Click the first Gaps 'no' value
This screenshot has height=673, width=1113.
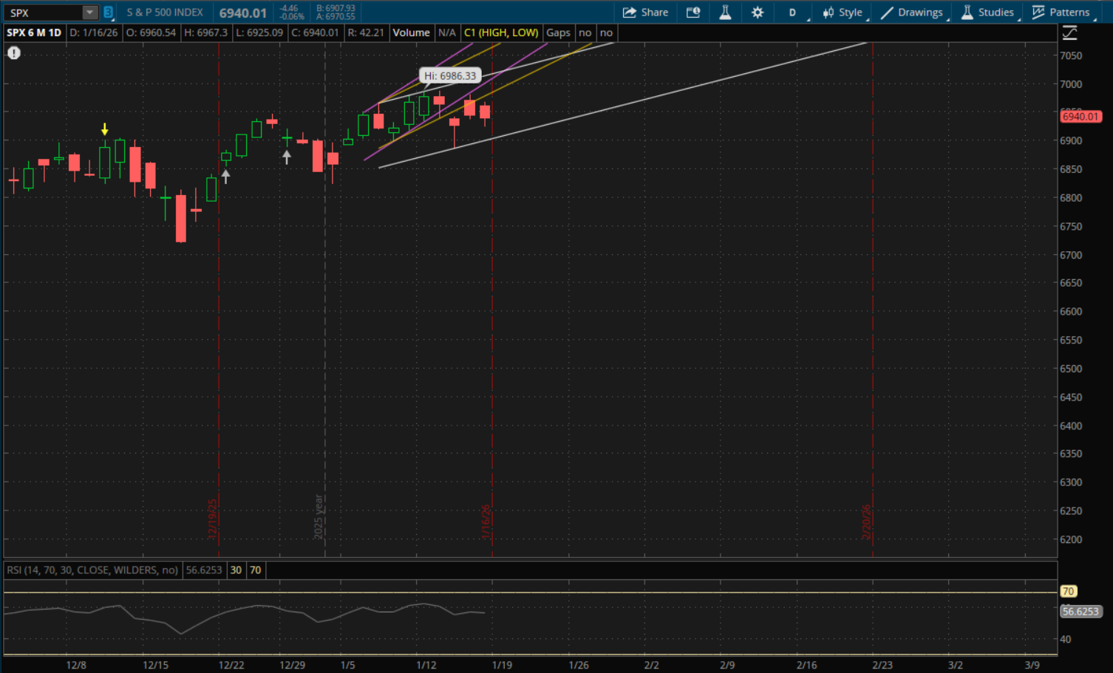coord(585,33)
